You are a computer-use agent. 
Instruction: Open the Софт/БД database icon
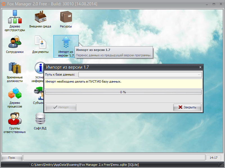(x=40, y=119)
